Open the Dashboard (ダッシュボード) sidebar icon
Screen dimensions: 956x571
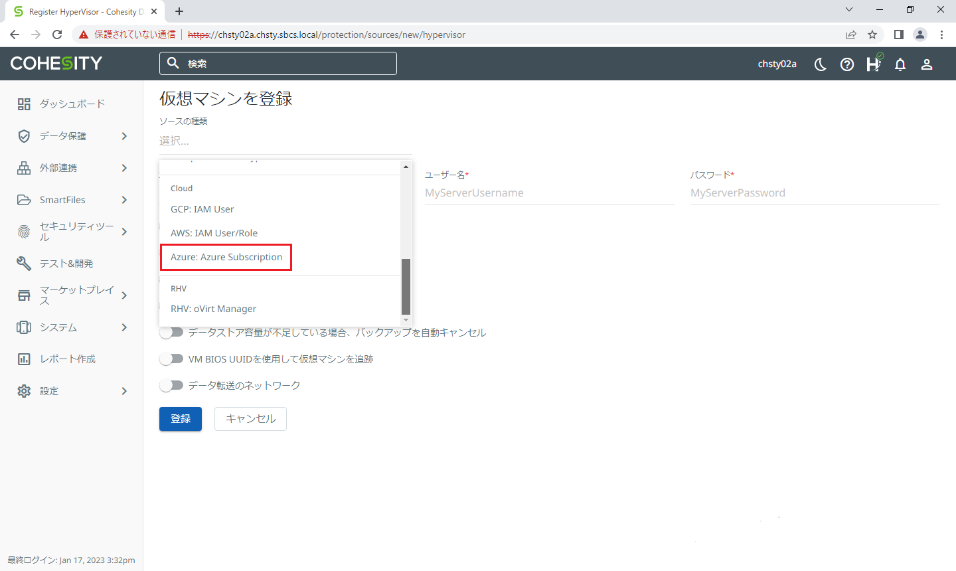pos(24,104)
